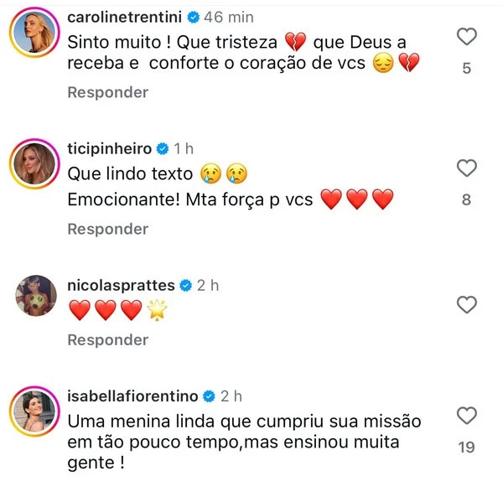Open the nicolasprattes username link

coord(121,285)
